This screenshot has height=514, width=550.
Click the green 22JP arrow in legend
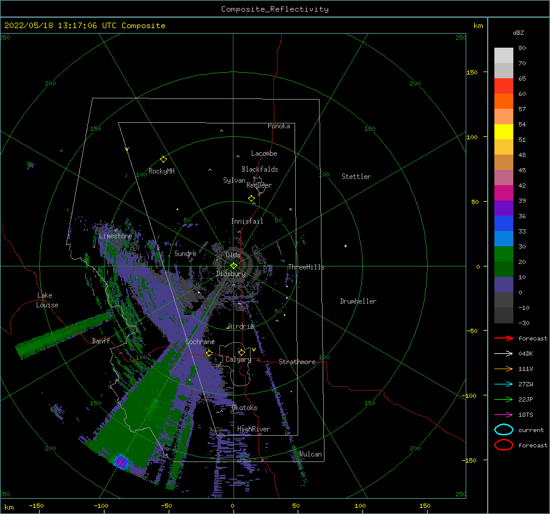point(504,399)
